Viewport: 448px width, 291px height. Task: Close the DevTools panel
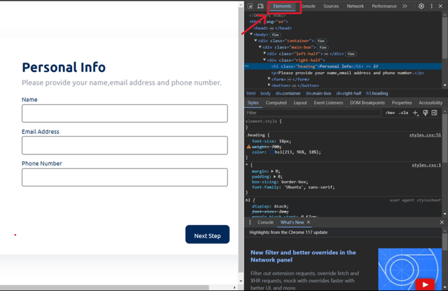pyautogui.click(x=441, y=6)
